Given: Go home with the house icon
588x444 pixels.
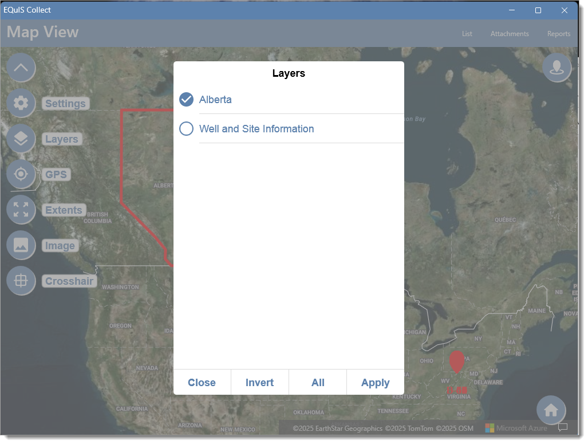Looking at the screenshot, I should [x=551, y=410].
